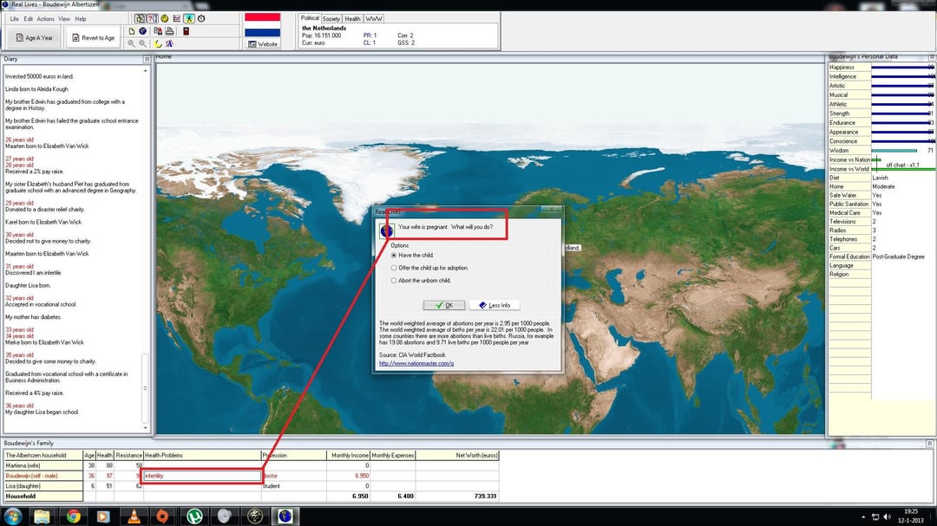Click the Net Worth (euros) column header
Viewport: 937px width, 526px height.
[x=457, y=456]
